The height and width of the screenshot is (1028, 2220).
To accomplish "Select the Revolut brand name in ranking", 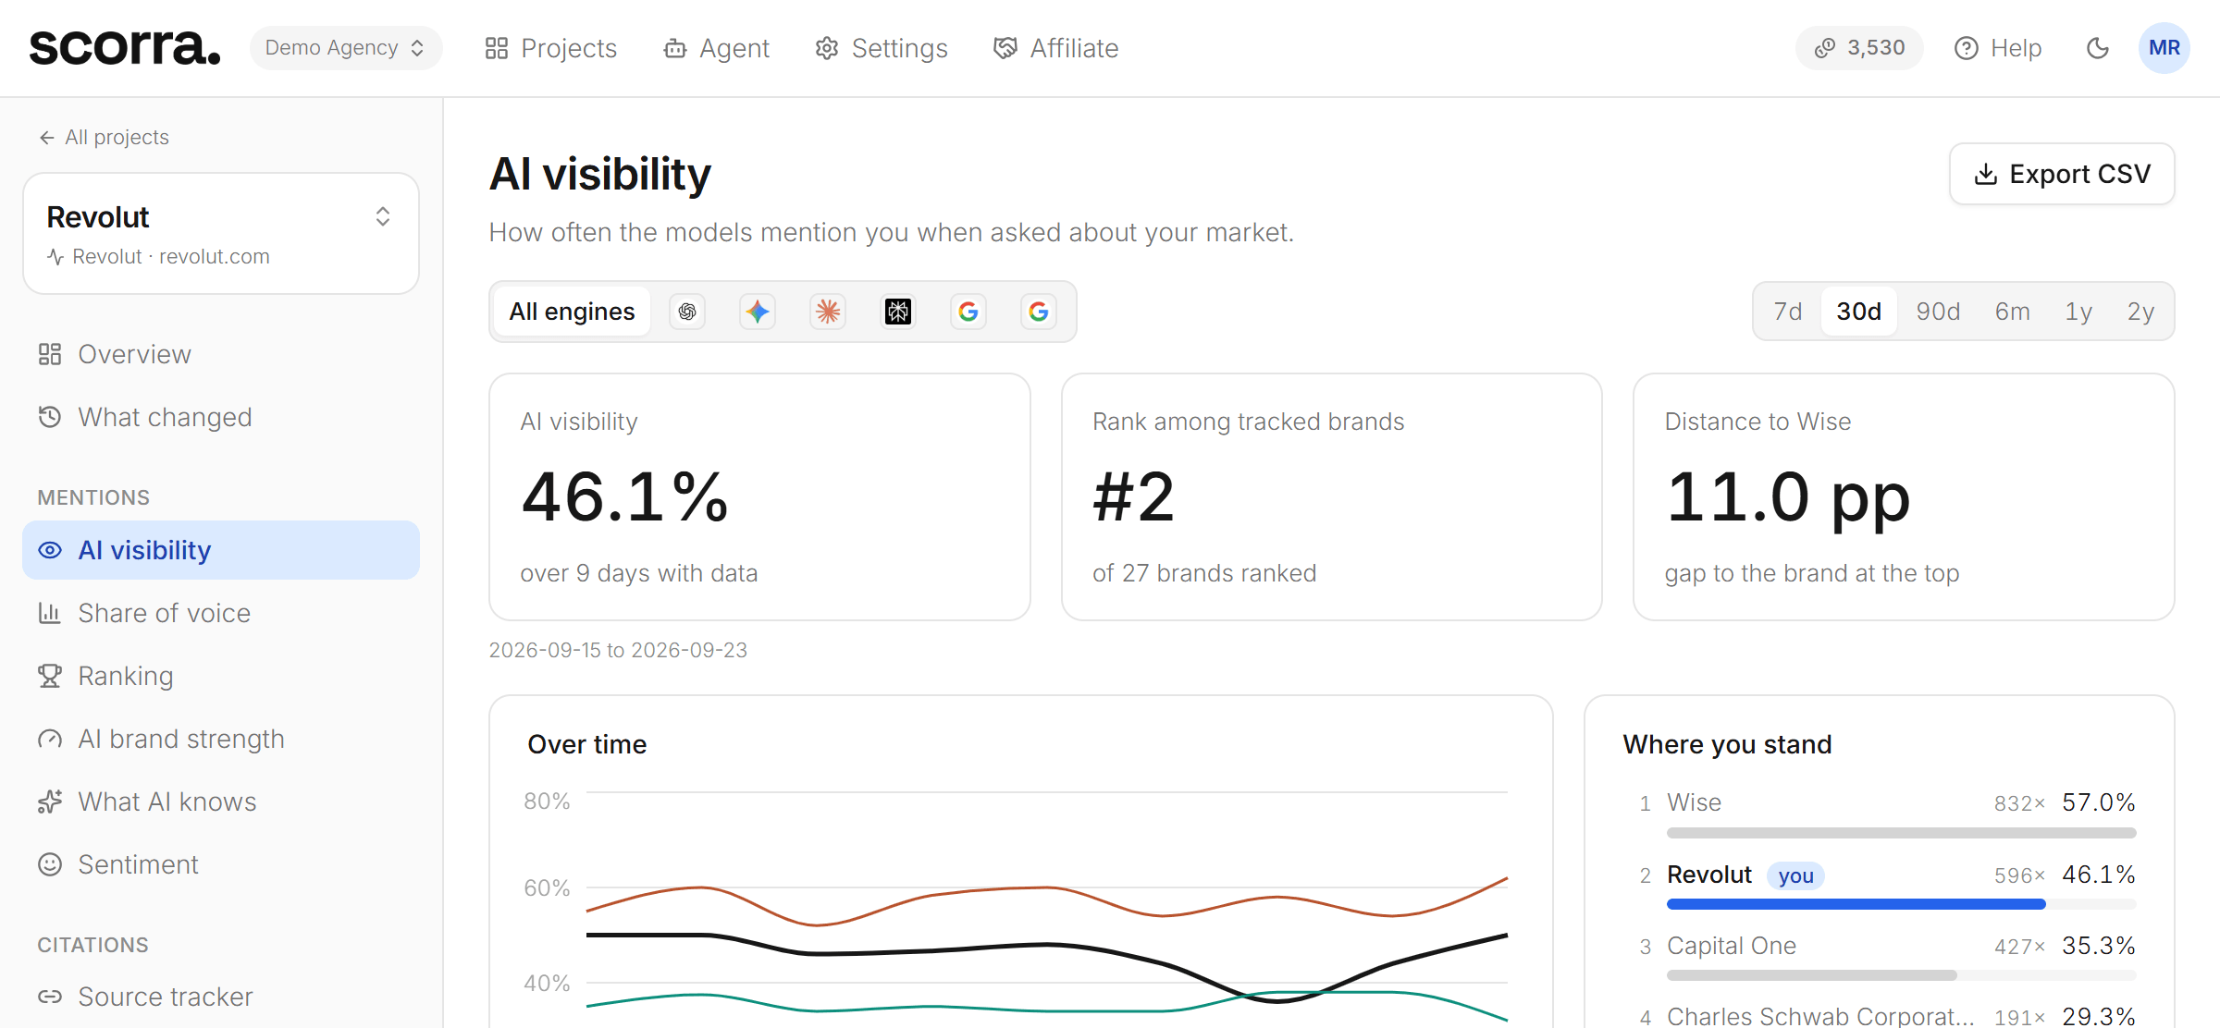I will (1709, 875).
